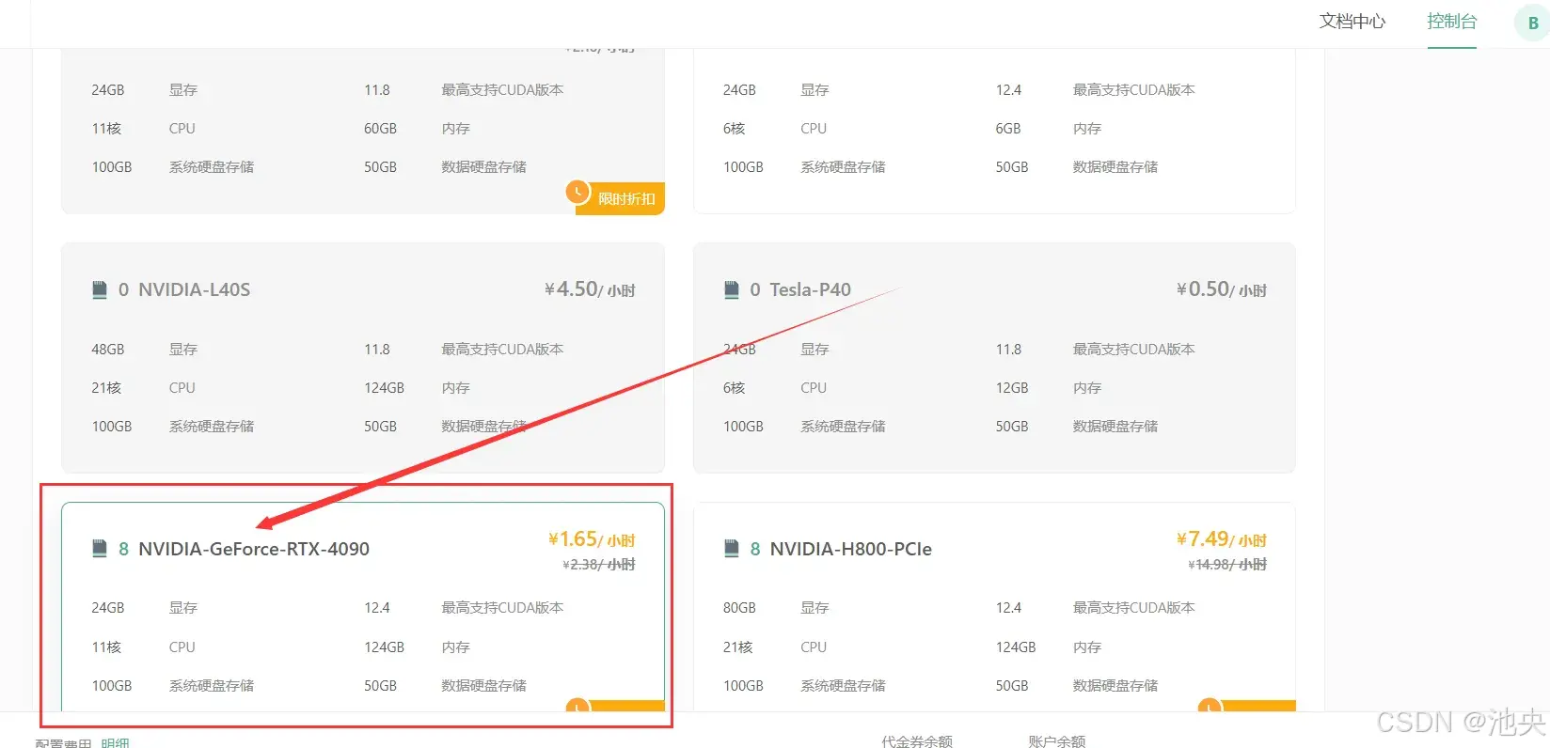Viewport: 1550px width, 748px height.
Task: Click available count 0 on Tesla-P40 card
Action: (x=755, y=289)
